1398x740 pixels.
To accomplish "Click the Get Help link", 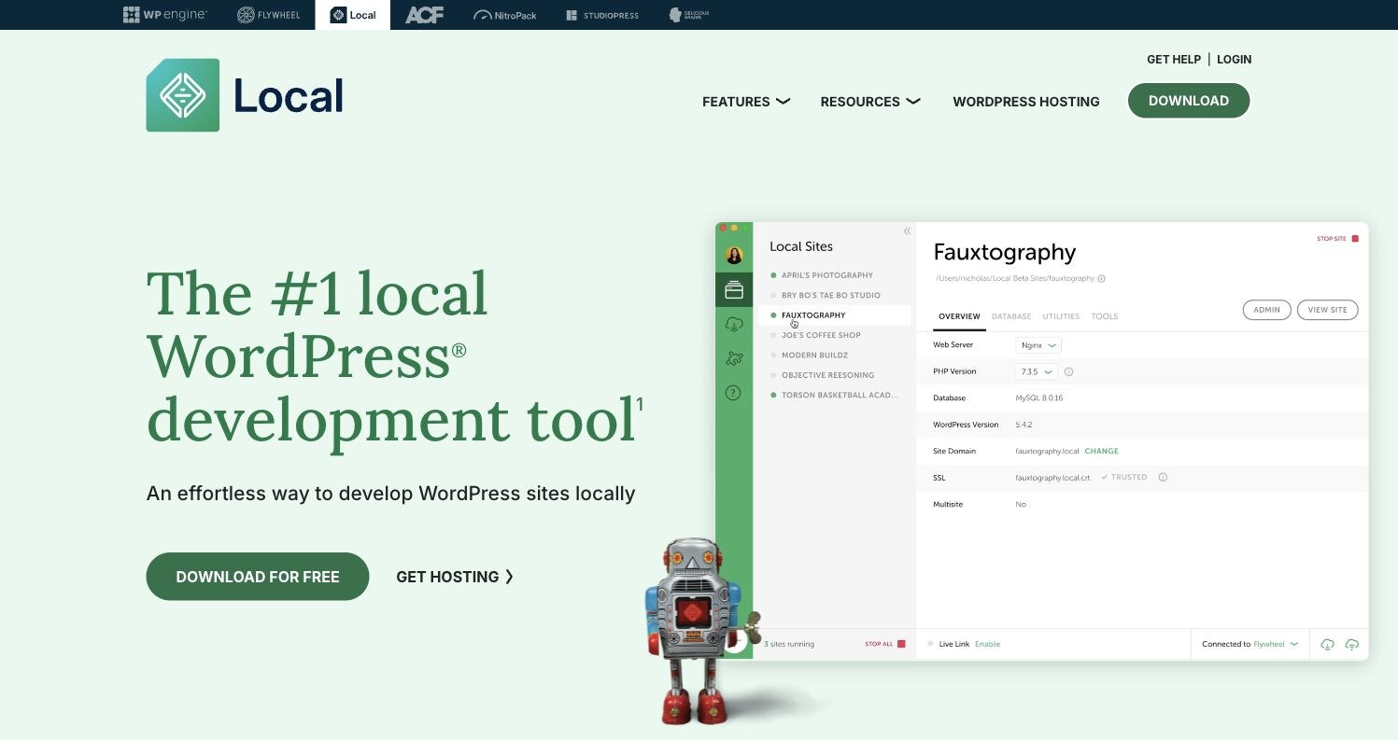I will [1174, 59].
